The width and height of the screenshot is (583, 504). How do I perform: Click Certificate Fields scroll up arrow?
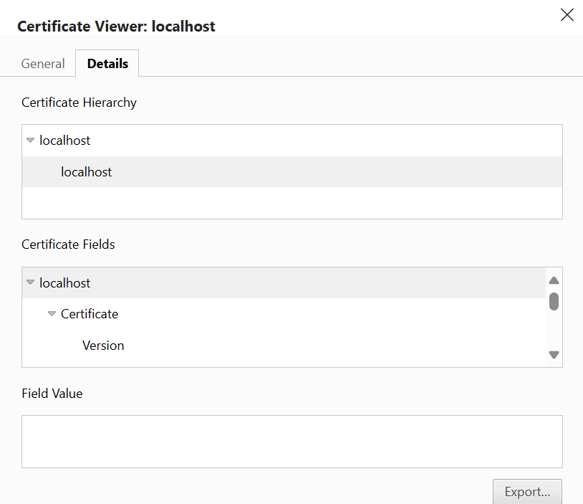(x=554, y=280)
